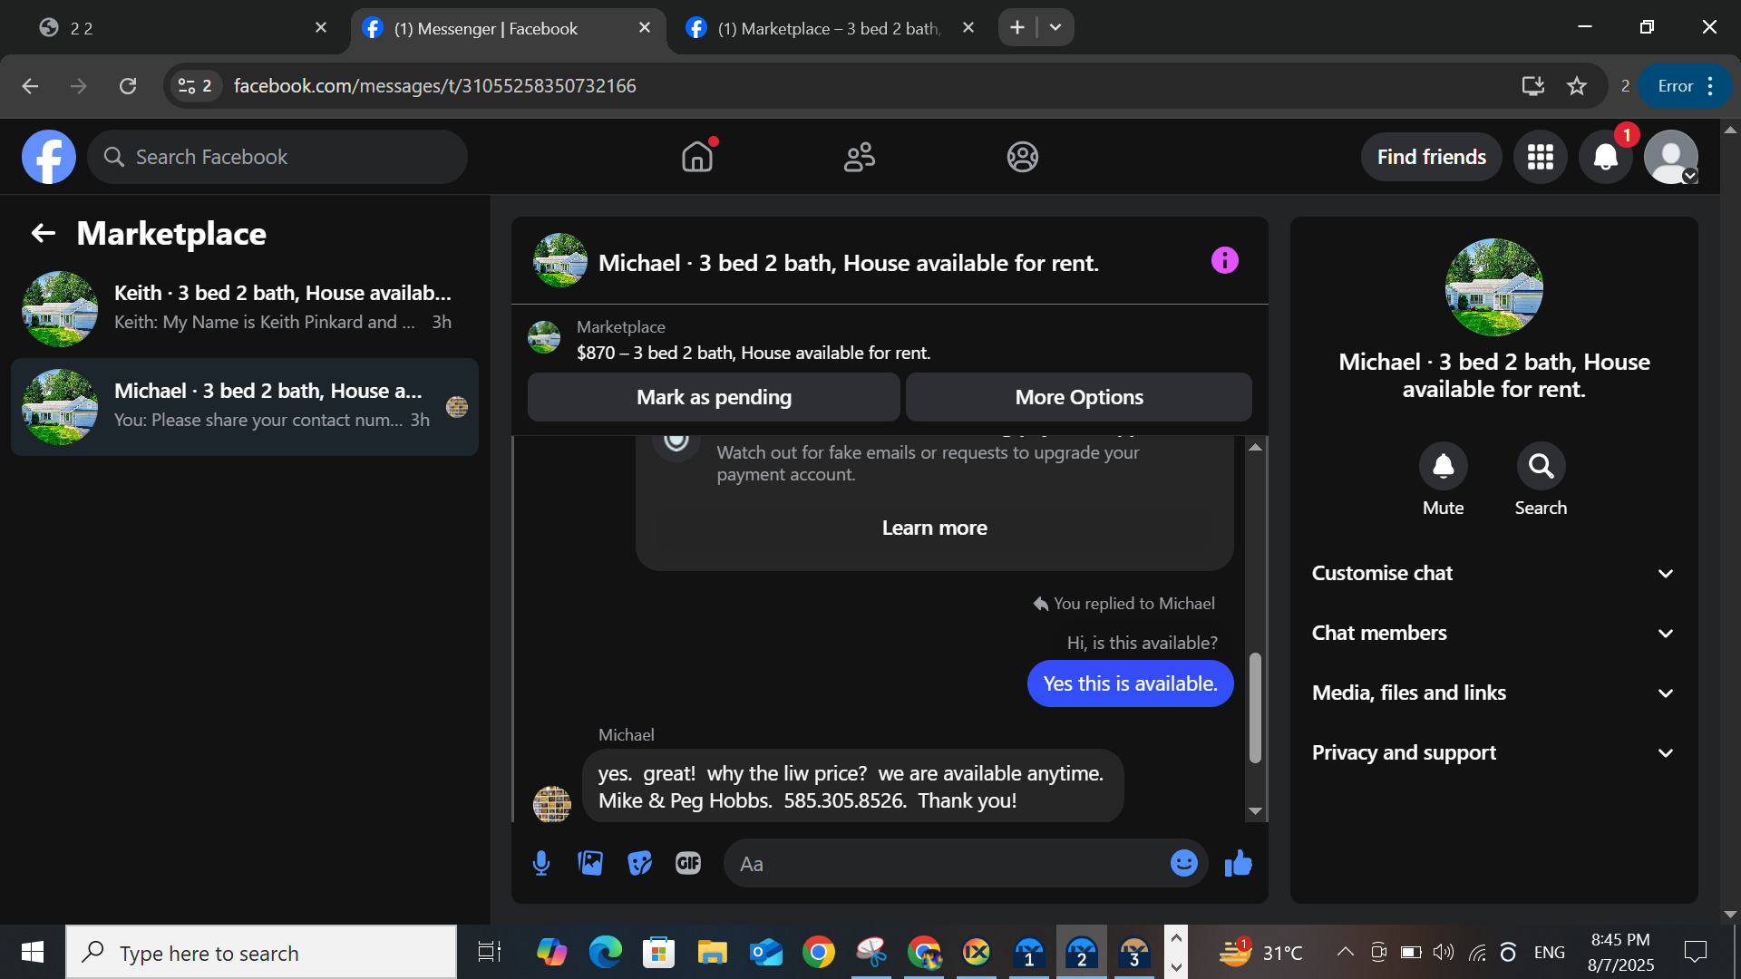1741x979 pixels.
Task: Install app using the address bar icon
Action: point(1532,86)
